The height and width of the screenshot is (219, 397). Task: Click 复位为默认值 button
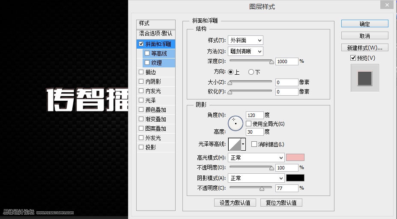[281, 203]
